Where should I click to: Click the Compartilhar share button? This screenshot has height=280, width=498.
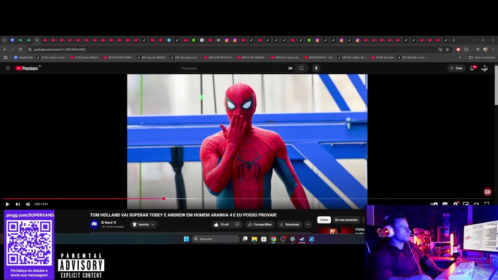click(x=260, y=224)
